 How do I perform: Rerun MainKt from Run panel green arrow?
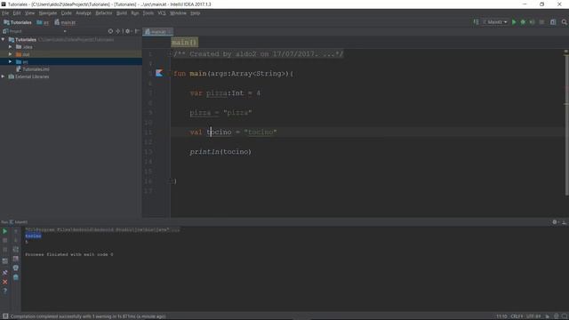4,231
